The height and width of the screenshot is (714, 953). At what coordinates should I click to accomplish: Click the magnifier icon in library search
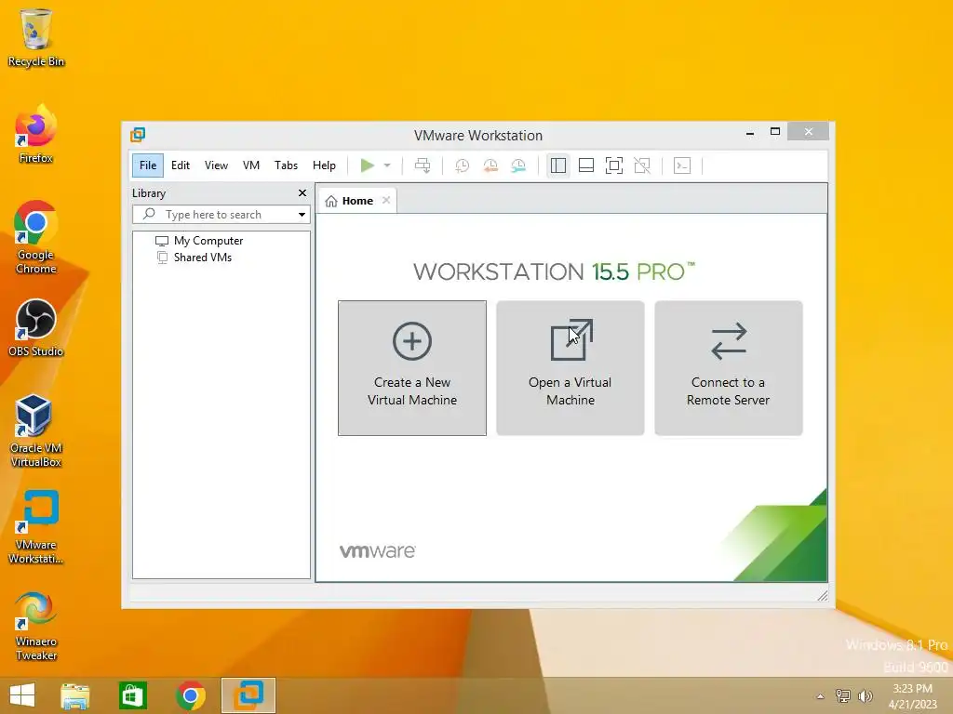(x=149, y=215)
